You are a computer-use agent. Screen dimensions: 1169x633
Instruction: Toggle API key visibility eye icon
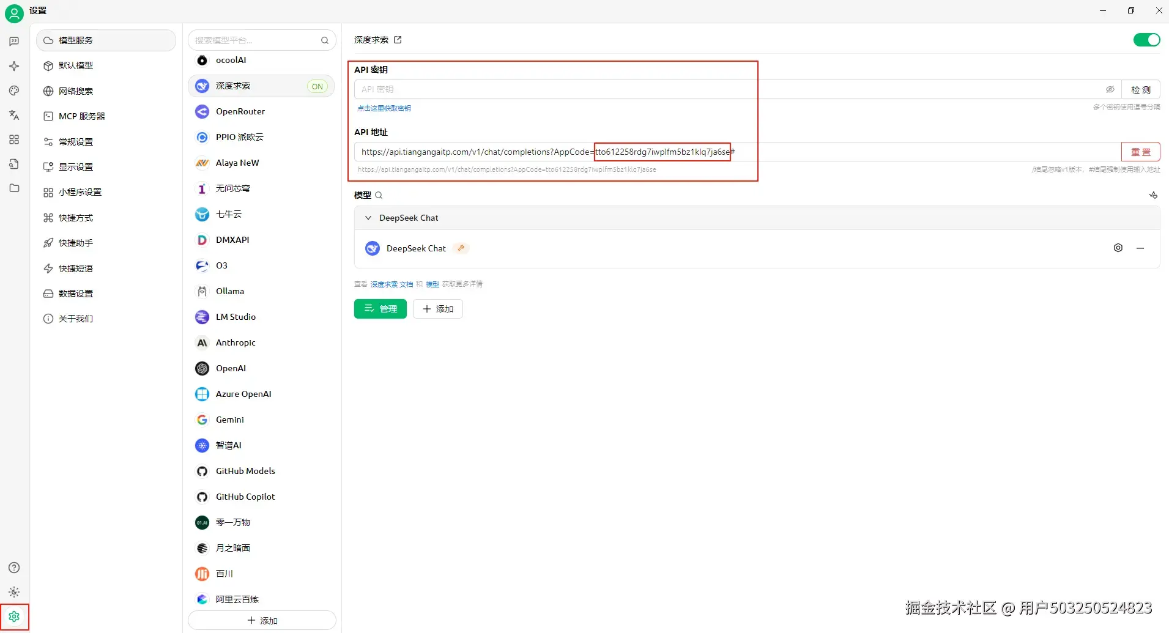tap(1110, 89)
